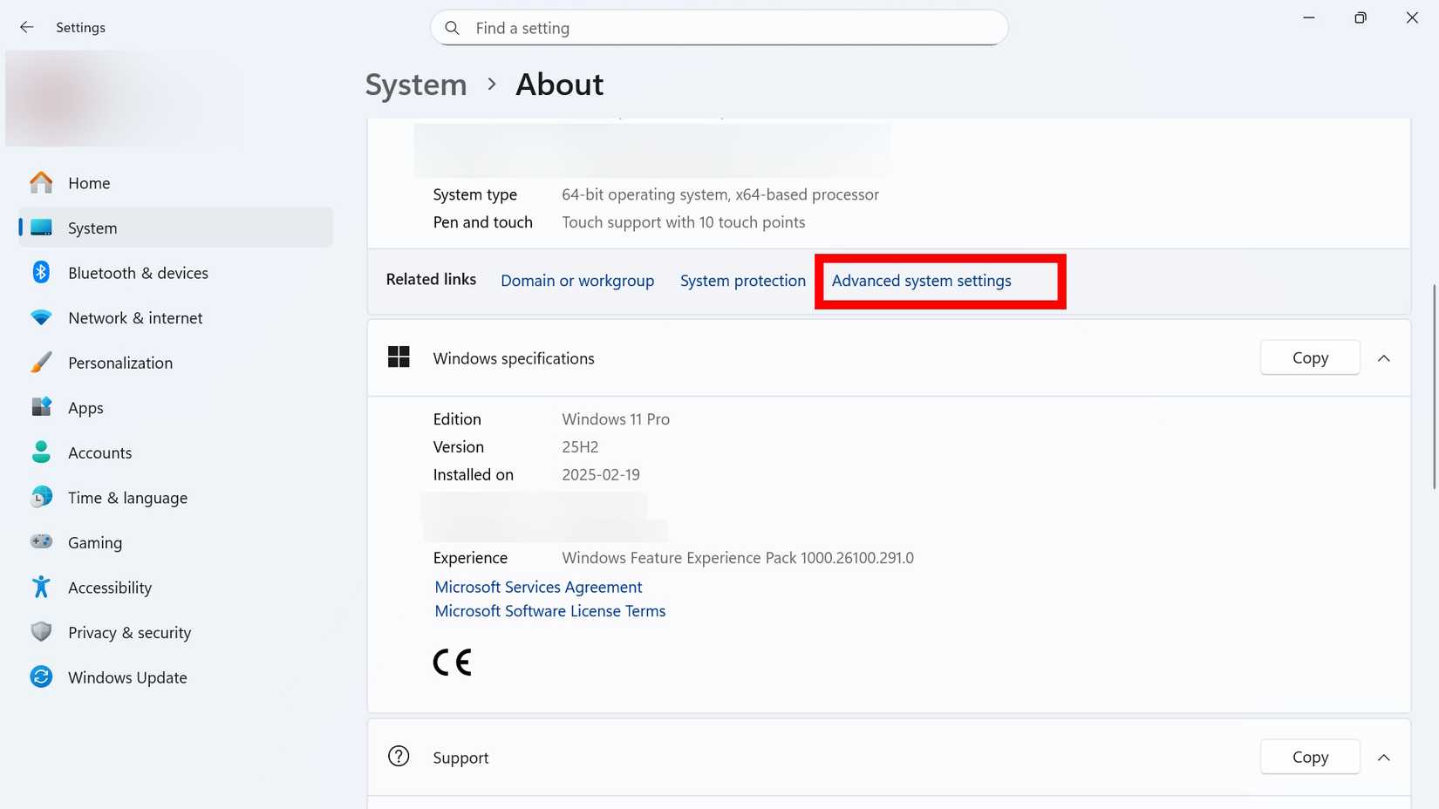This screenshot has width=1439, height=809.
Task: Open the Gaming controller icon
Action: tap(40, 542)
